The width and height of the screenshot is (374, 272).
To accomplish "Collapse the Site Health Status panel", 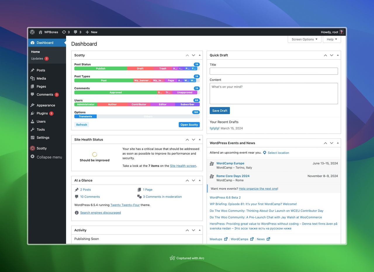I will tap(200, 140).
